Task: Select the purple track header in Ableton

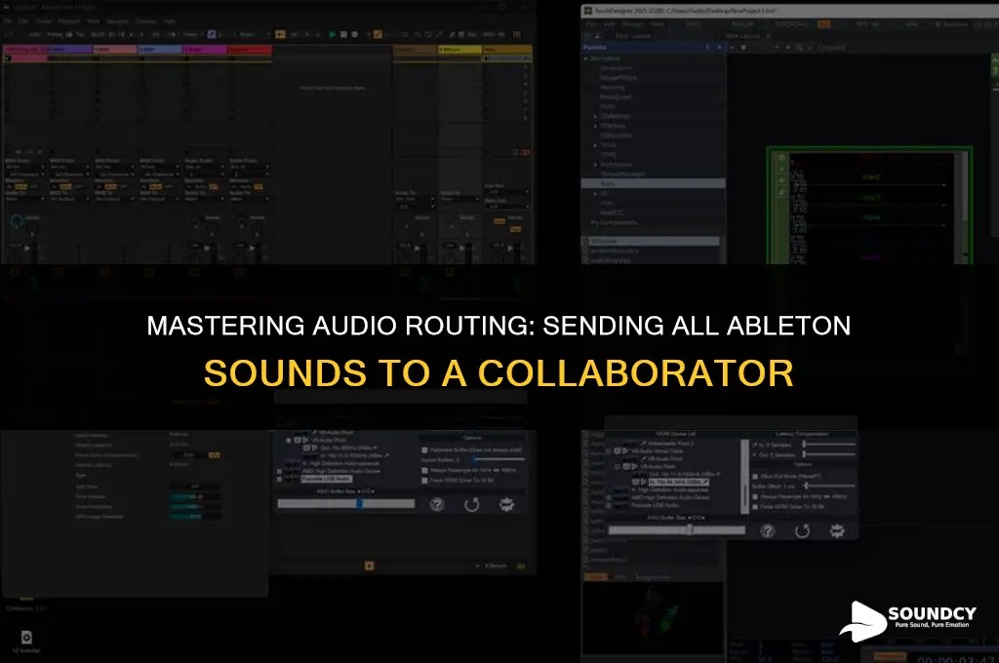Action: point(70,49)
